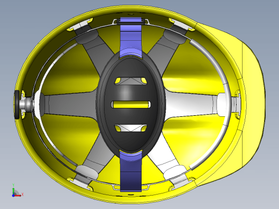The width and height of the screenshot is (279, 209).
Task: Select the purple strap with the black buckle
Action: [131, 38]
